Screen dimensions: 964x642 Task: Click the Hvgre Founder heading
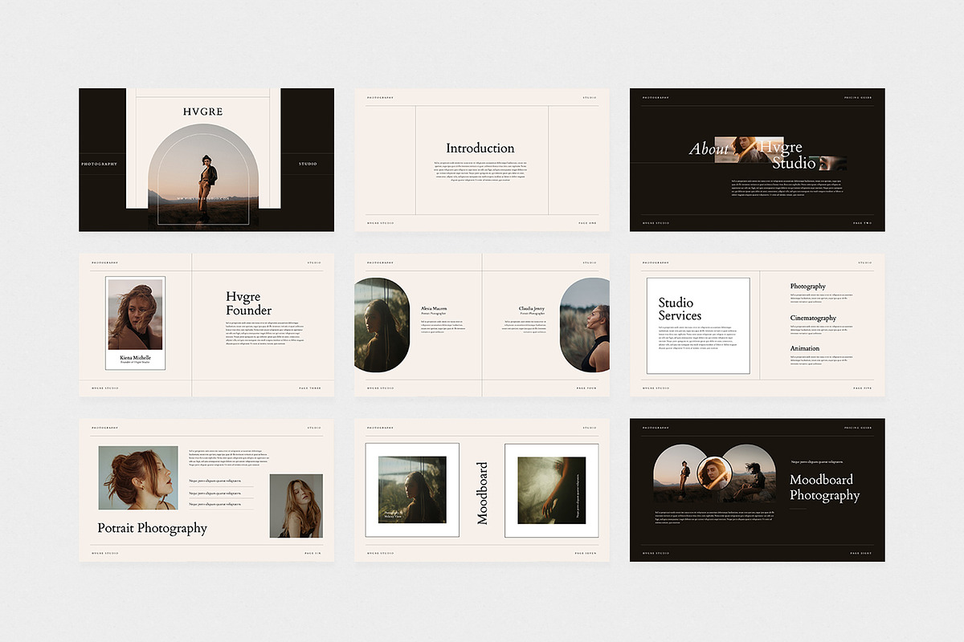[249, 303]
